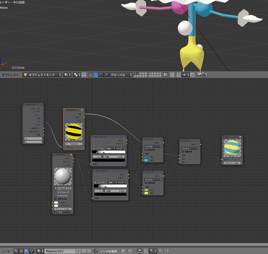
Task: Open the node menu in node editor header
Action: point(6,251)
